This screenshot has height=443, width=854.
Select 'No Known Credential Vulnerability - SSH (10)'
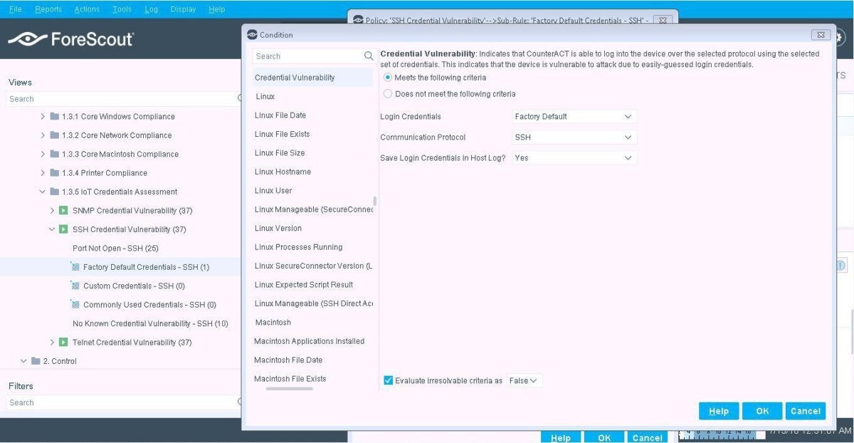coord(150,323)
